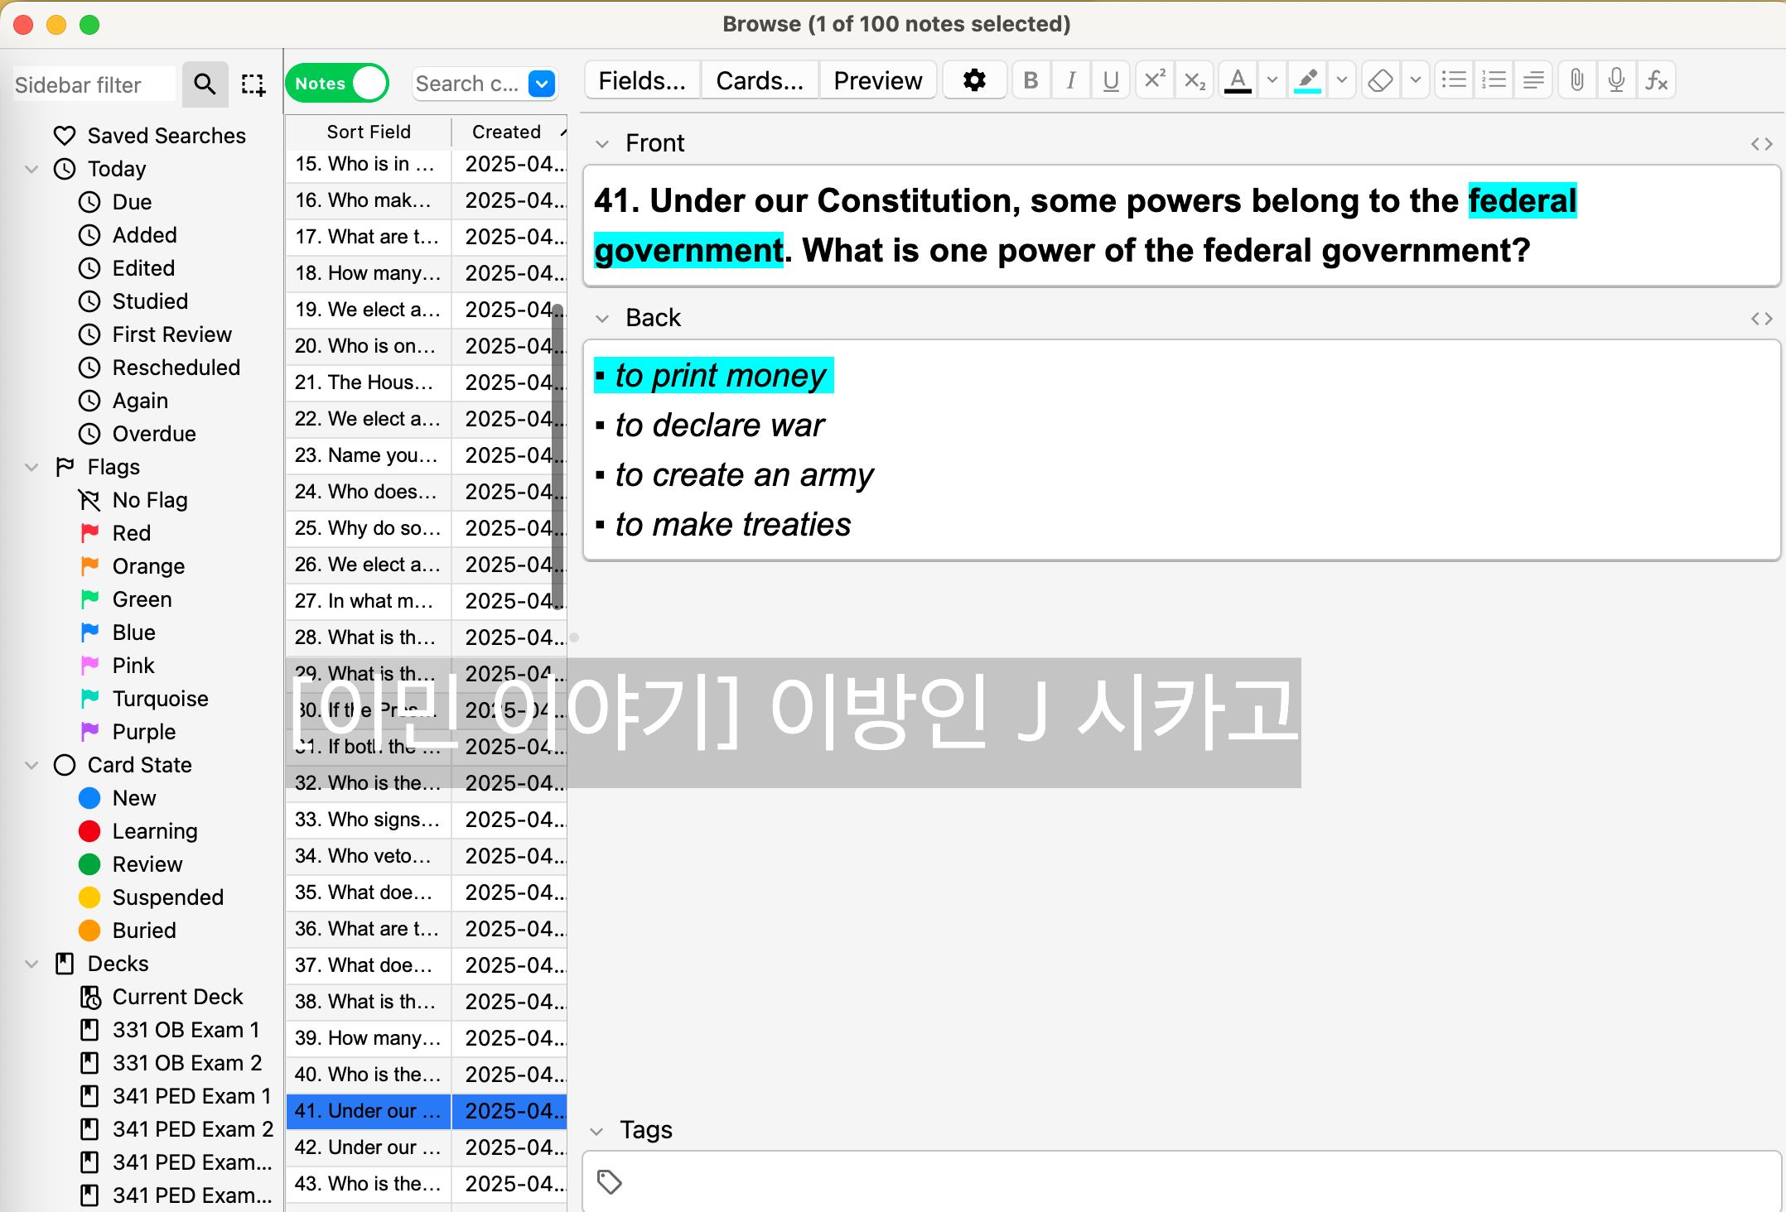
Task: Toggle HTML editor for Front field
Action: click(x=1761, y=144)
